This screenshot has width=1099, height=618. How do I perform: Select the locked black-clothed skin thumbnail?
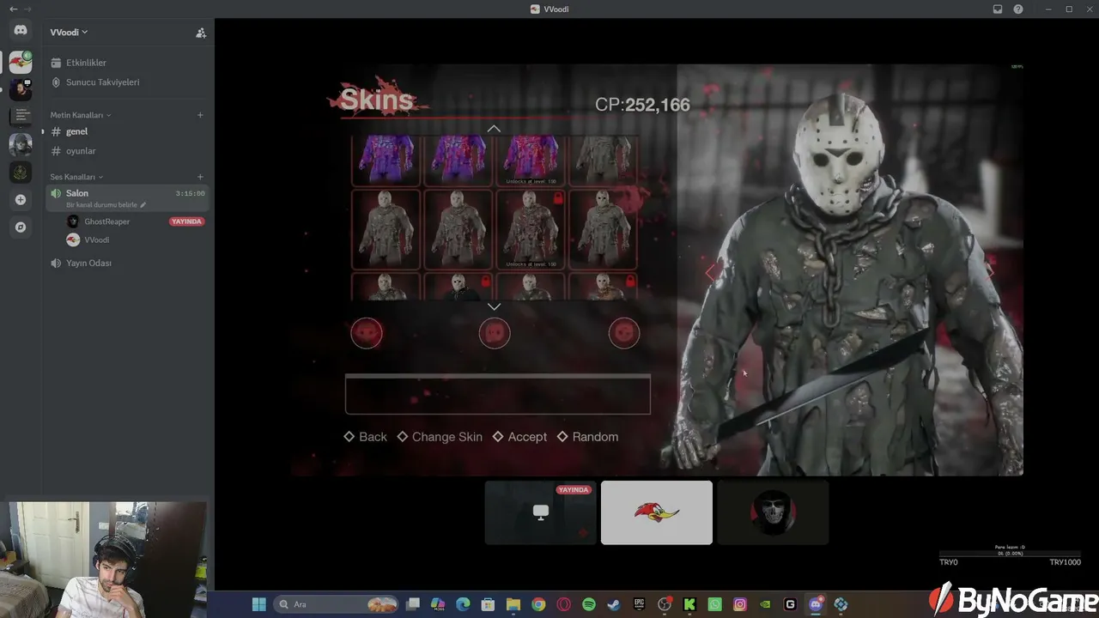(x=458, y=287)
